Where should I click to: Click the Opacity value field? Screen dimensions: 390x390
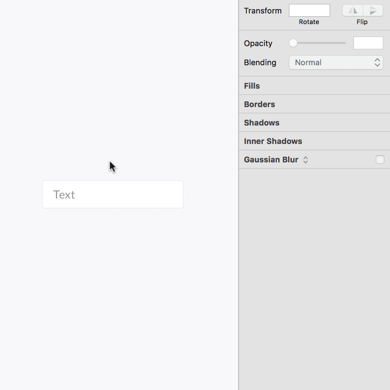[x=368, y=43]
